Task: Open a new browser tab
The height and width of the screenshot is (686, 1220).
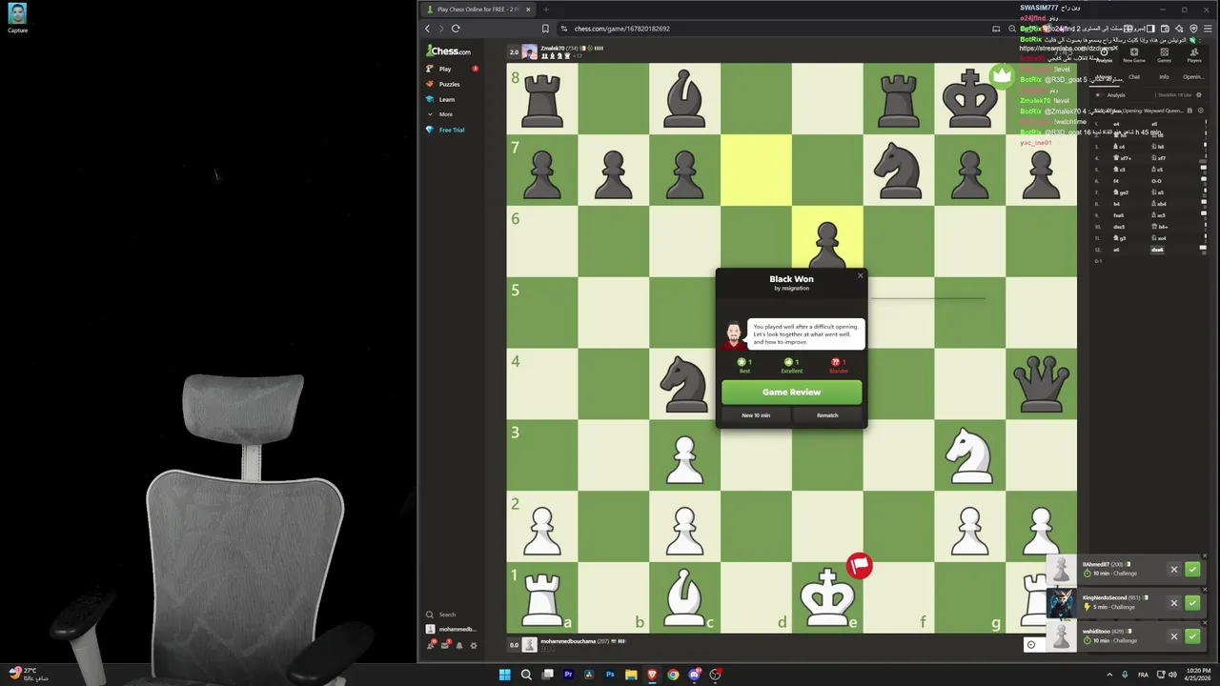Action: click(x=546, y=10)
